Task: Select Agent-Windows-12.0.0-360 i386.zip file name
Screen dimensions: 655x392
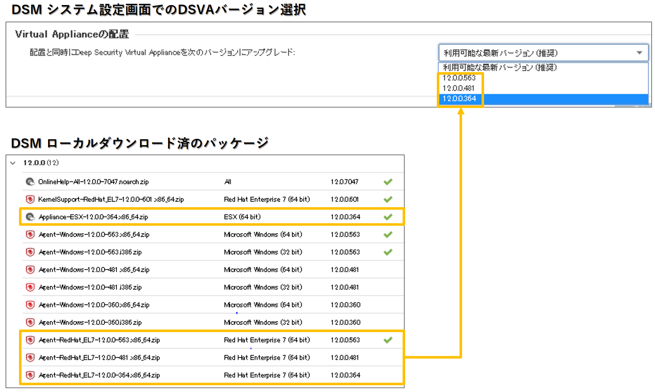Action: (90, 322)
